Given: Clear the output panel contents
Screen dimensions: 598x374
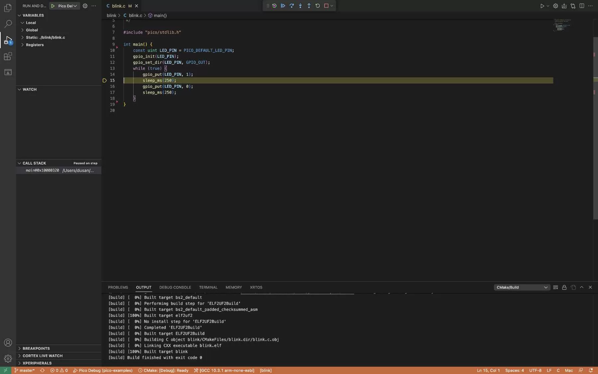Looking at the screenshot, I should pos(555,287).
